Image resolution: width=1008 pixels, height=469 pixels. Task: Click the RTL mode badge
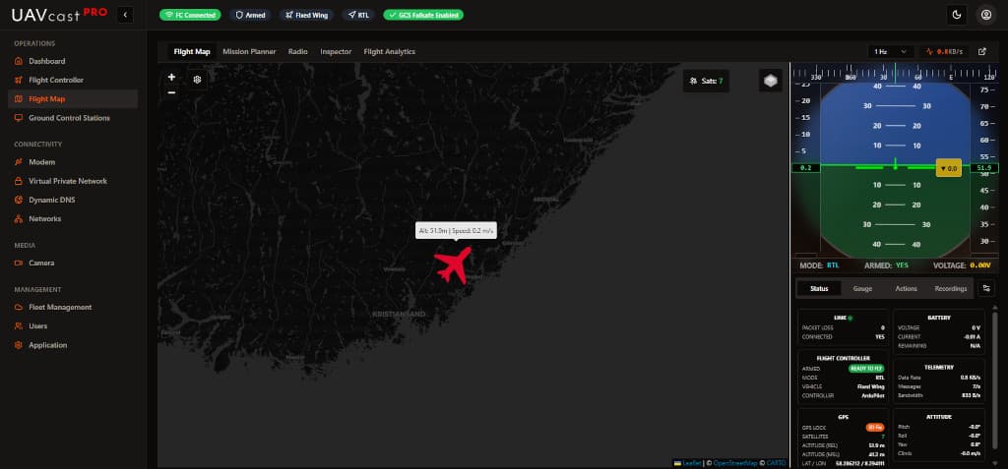(358, 15)
